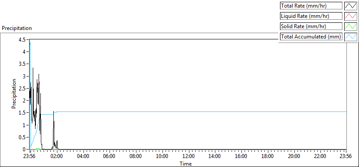Click the 23:56 start time on the X axis

[x=30, y=157]
